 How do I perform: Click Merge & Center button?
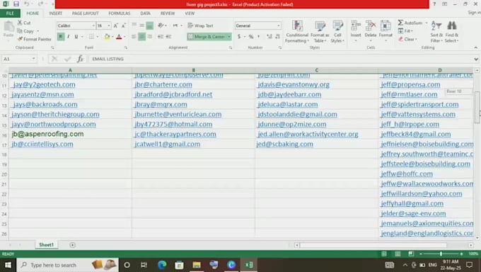pyautogui.click(x=207, y=37)
